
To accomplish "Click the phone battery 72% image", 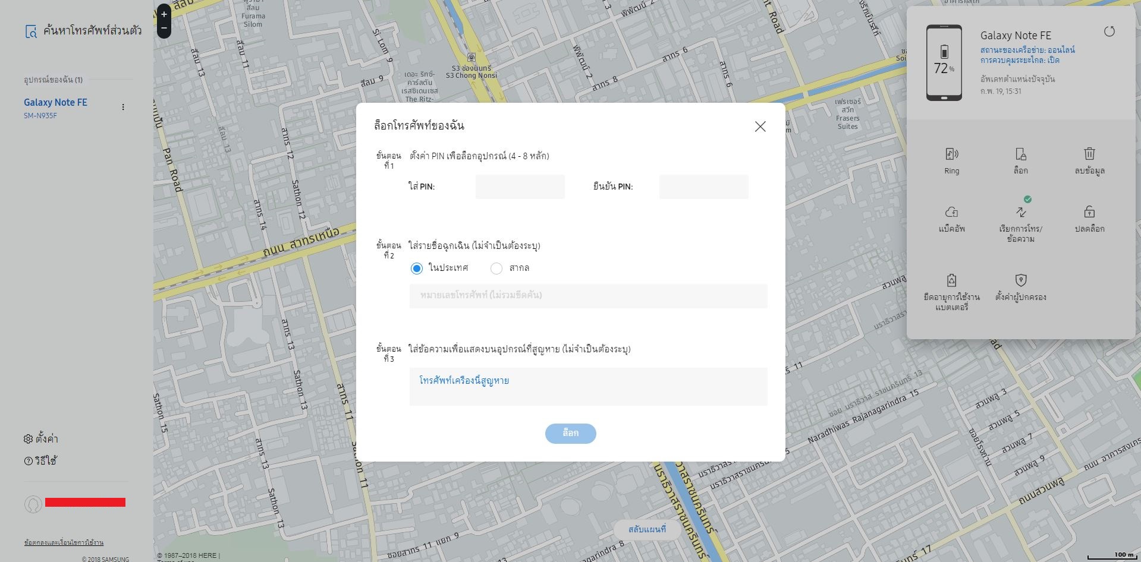I will click(x=944, y=63).
